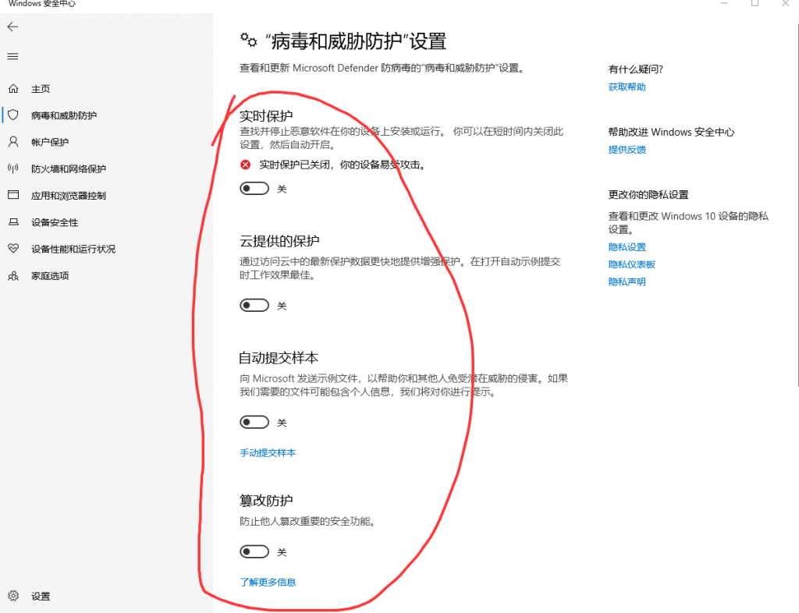Click the red error icon beside 实时保护已关闭

click(x=246, y=165)
